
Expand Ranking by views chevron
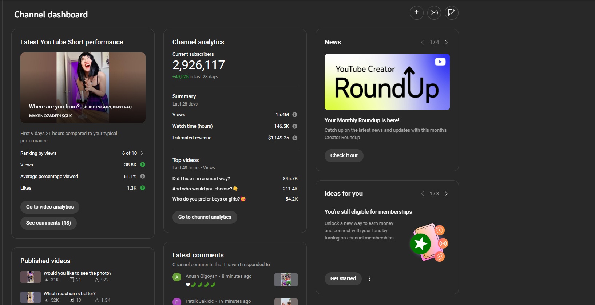tap(142, 153)
